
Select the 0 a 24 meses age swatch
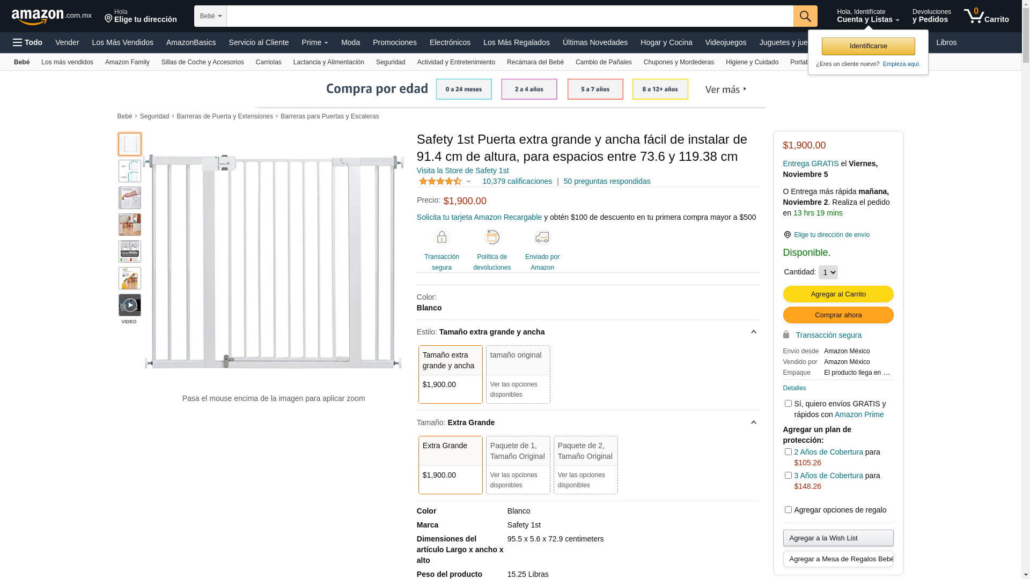point(464,89)
